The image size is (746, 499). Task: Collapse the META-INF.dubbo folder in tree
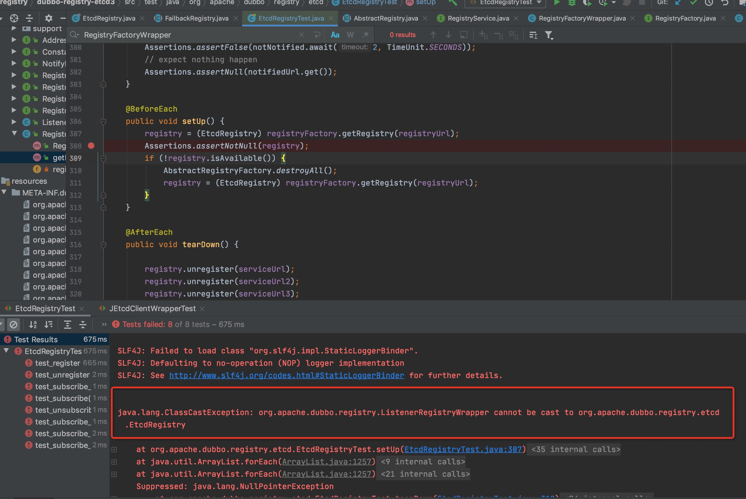pyautogui.click(x=4, y=192)
